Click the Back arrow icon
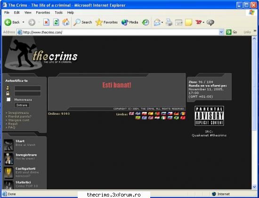Screen dimensions: 259x198 pos(8,22)
